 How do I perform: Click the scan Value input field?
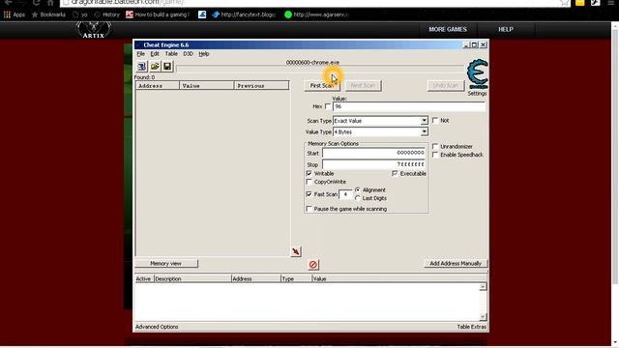click(408, 106)
